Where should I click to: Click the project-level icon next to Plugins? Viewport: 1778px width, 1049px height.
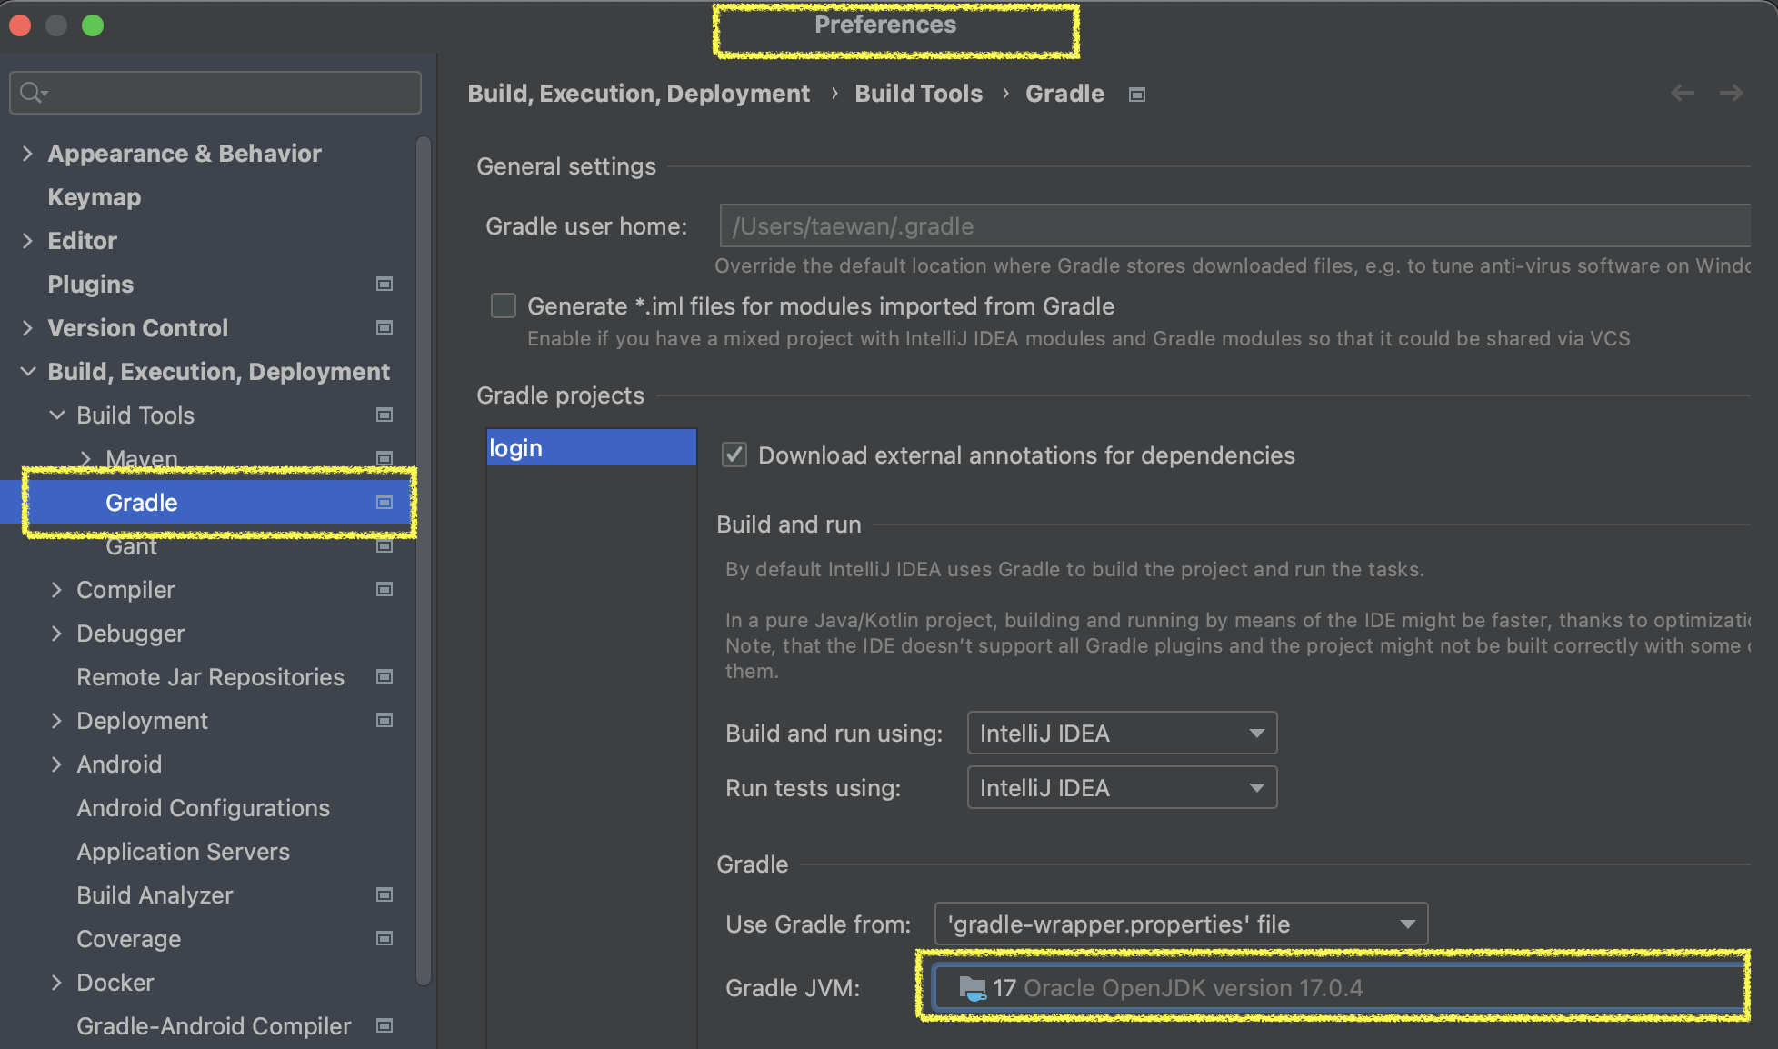click(x=385, y=285)
